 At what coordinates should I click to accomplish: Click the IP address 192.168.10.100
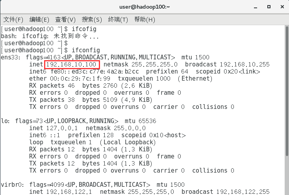tap(71, 64)
